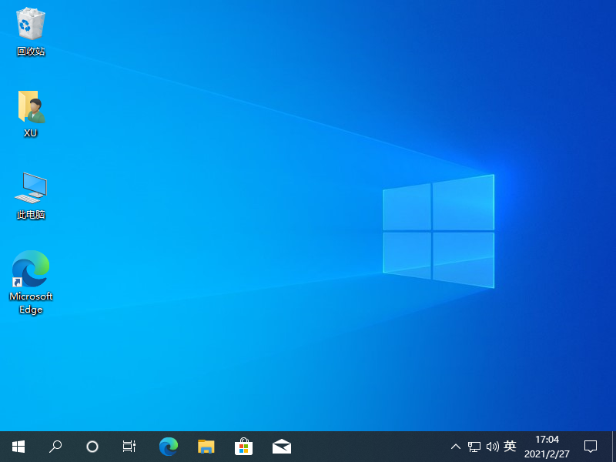Open Microsoft Edge from the taskbar
This screenshot has height=462, width=616.
(x=169, y=446)
